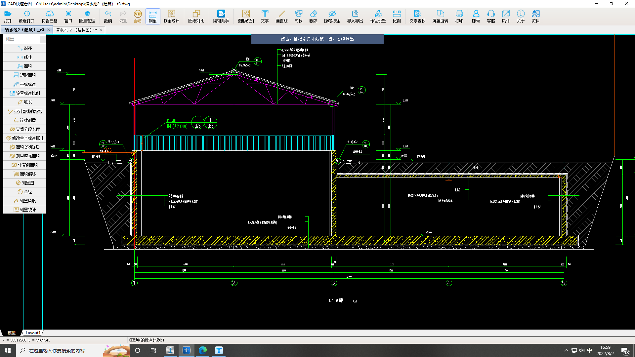Click the taskbar search box
Image resolution: width=635 pixels, height=357 pixels.
(x=73, y=350)
